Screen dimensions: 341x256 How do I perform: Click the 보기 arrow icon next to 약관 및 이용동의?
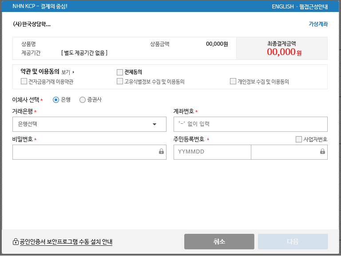73,72
